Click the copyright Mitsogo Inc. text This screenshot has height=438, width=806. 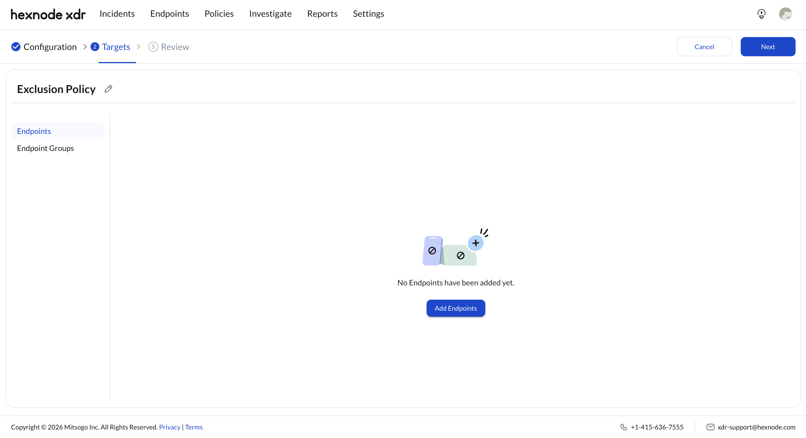click(x=84, y=427)
